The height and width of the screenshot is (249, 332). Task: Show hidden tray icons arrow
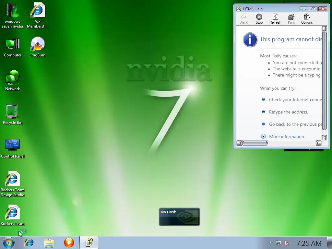click(x=270, y=243)
